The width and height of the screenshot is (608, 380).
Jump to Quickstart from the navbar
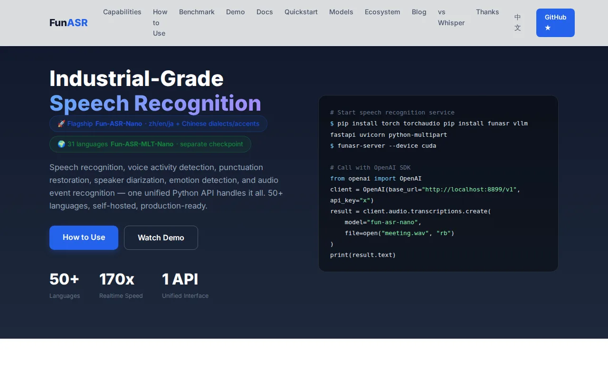[301, 12]
